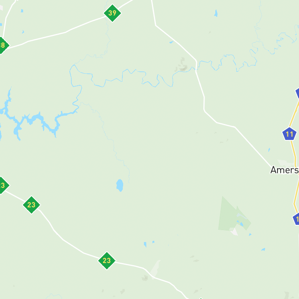Viewport: 299px width, 299px height.
Task: Select the winding river in the map center
Action: click(x=122, y=76)
